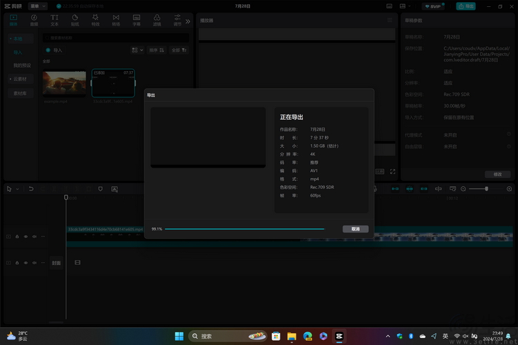The width and height of the screenshot is (518, 345).
Task: Select 导入 in the left sidebar
Action: 18,52
